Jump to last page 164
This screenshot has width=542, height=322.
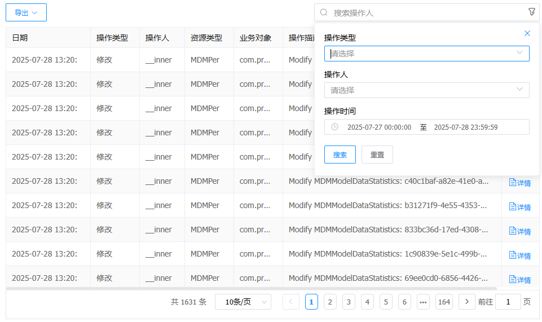pyautogui.click(x=444, y=302)
